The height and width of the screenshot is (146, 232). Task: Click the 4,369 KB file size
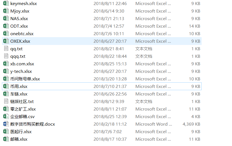point(191,124)
